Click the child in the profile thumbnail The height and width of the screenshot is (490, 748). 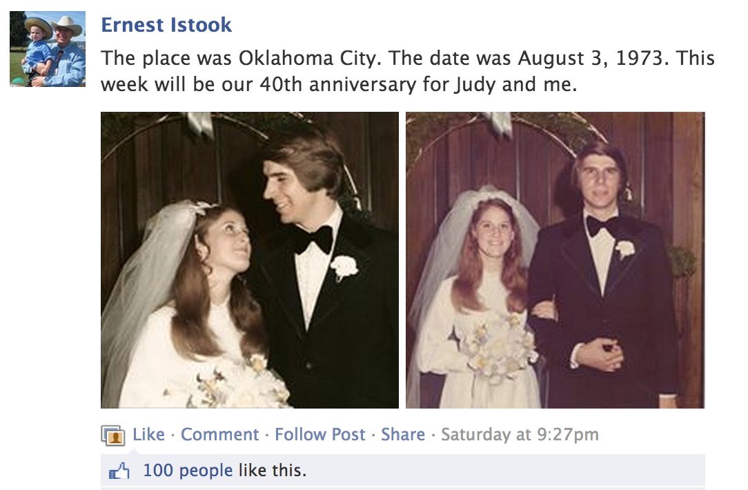38,50
